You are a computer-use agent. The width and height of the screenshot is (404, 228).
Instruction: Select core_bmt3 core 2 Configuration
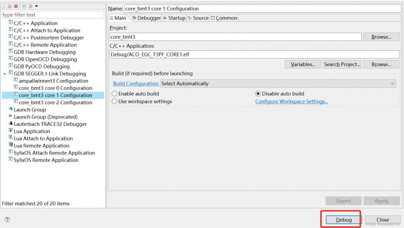point(56,102)
